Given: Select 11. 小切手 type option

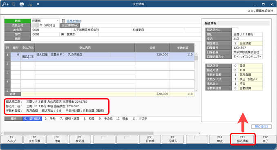Looking at the screenshot, I should point(140,119).
